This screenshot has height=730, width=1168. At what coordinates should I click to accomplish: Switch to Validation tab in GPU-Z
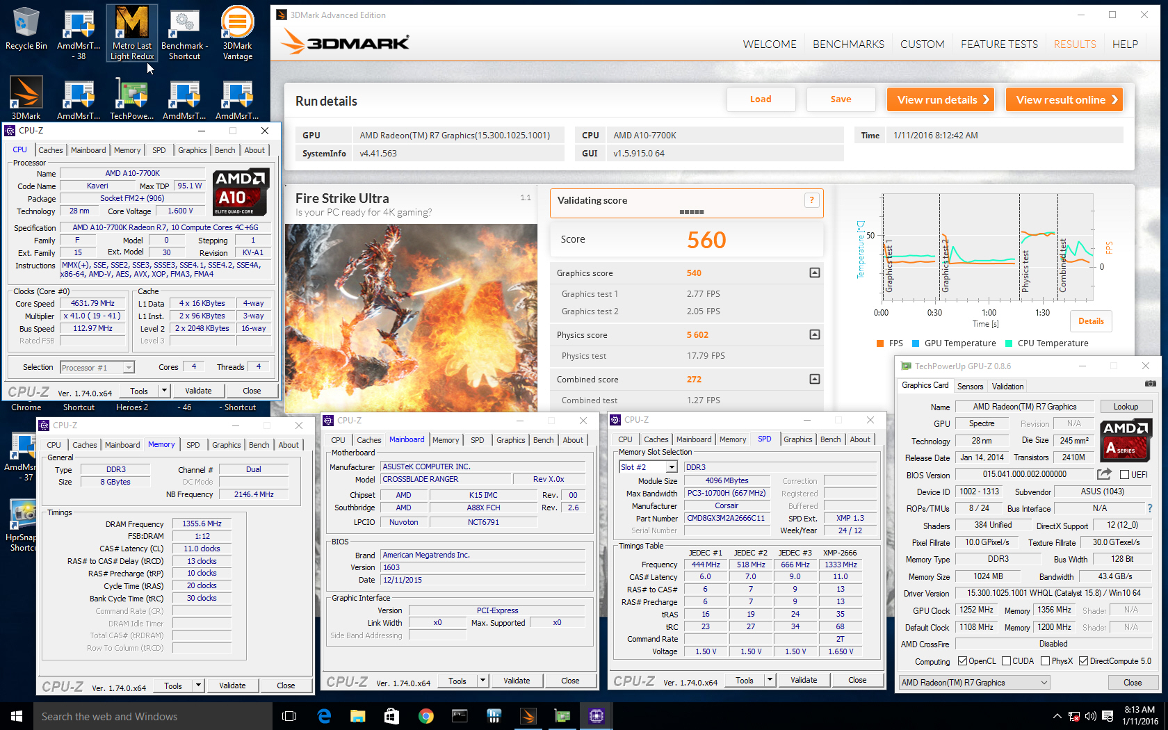click(x=1007, y=387)
